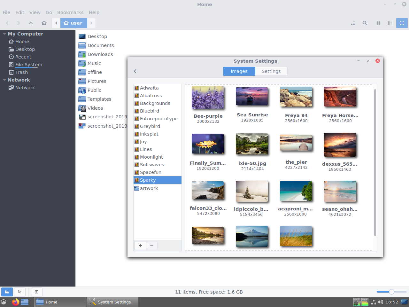Select the Templates folder
This screenshot has height=307, width=409.
[96, 99]
